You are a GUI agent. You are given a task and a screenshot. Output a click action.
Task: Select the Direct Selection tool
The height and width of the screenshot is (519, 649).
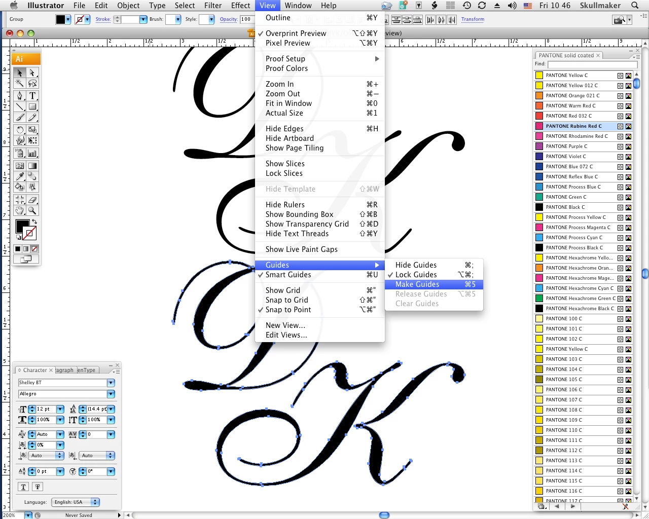[x=32, y=73]
